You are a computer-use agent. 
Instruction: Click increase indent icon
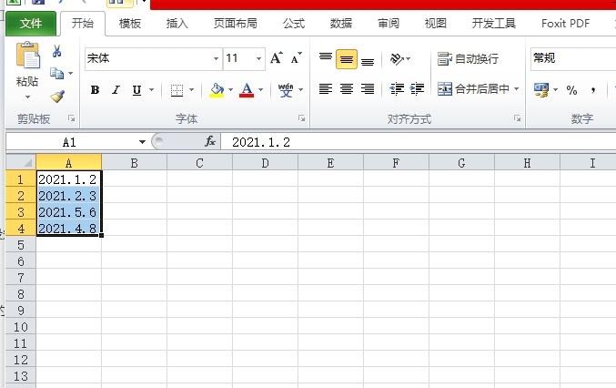(x=417, y=89)
